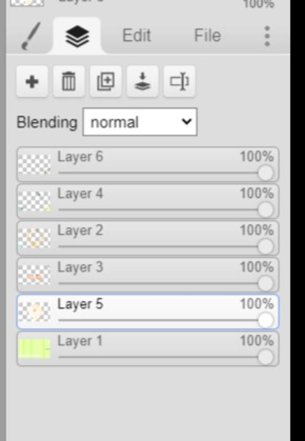
Task: Click the Layer 5 thumbnail preview
Action: [34, 312]
